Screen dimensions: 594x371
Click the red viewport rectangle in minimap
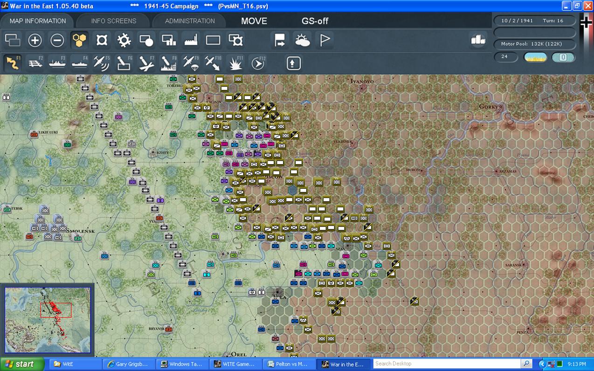(56, 310)
